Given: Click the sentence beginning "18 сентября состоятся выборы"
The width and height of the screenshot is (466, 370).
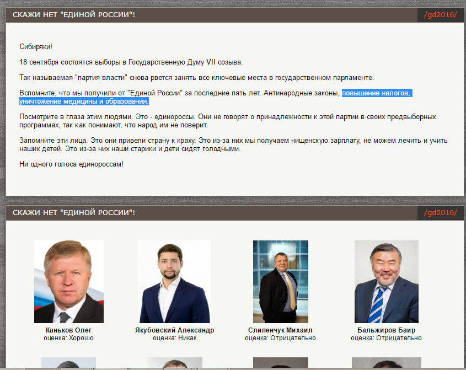Looking at the screenshot, I should tap(131, 62).
